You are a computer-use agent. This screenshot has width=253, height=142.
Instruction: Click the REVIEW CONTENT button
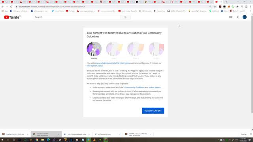click(x=153, y=110)
